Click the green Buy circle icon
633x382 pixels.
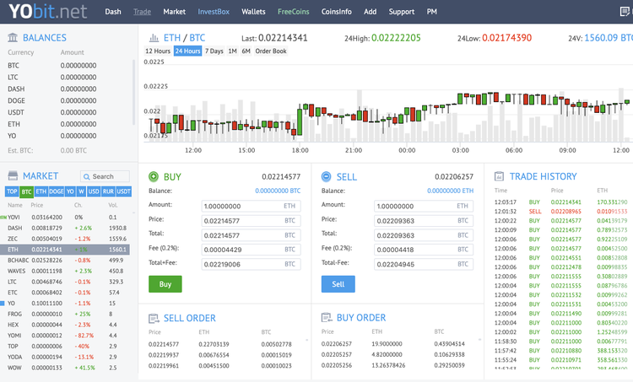(154, 176)
